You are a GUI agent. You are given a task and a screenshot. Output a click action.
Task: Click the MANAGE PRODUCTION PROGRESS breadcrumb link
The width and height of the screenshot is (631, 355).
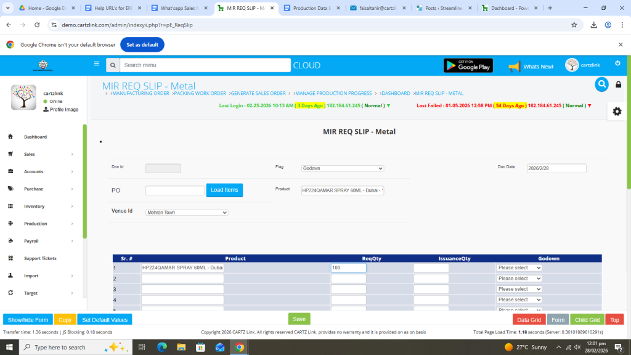[x=333, y=93]
